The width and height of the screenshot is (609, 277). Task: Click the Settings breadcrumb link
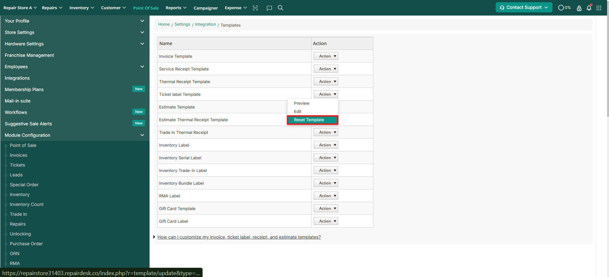click(x=182, y=24)
